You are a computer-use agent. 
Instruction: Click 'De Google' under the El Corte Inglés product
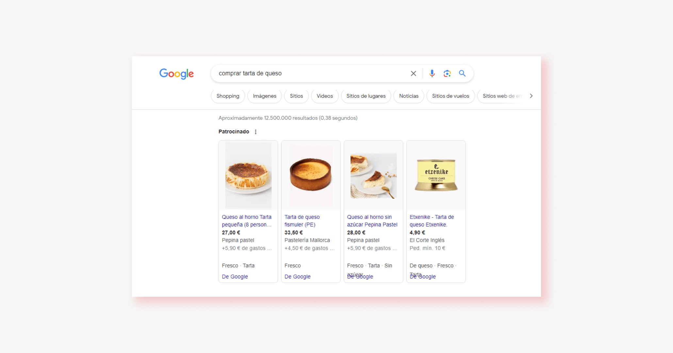(x=423, y=277)
